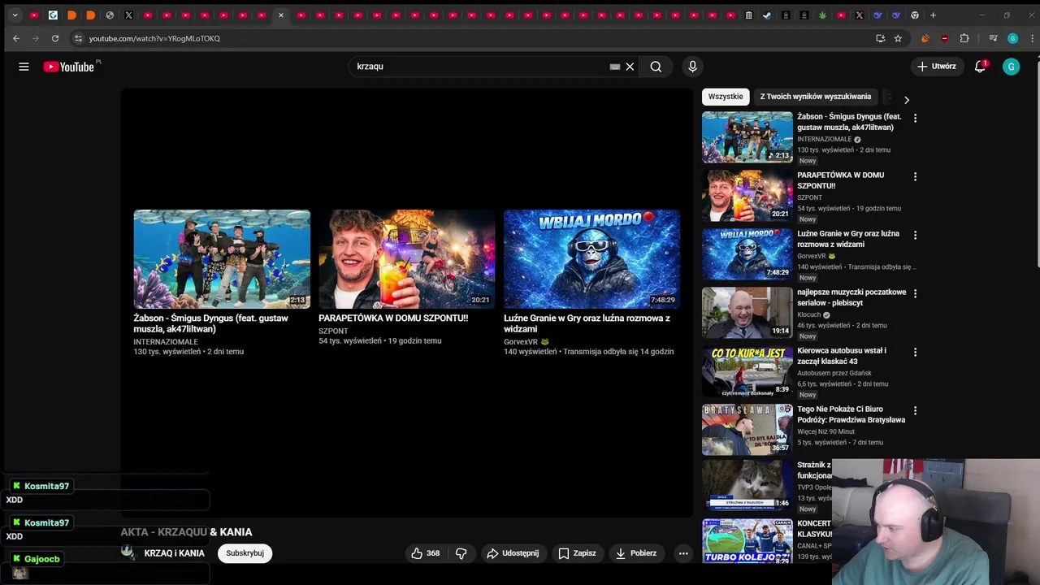Open the browser extensions puzzle icon

click(x=964, y=38)
